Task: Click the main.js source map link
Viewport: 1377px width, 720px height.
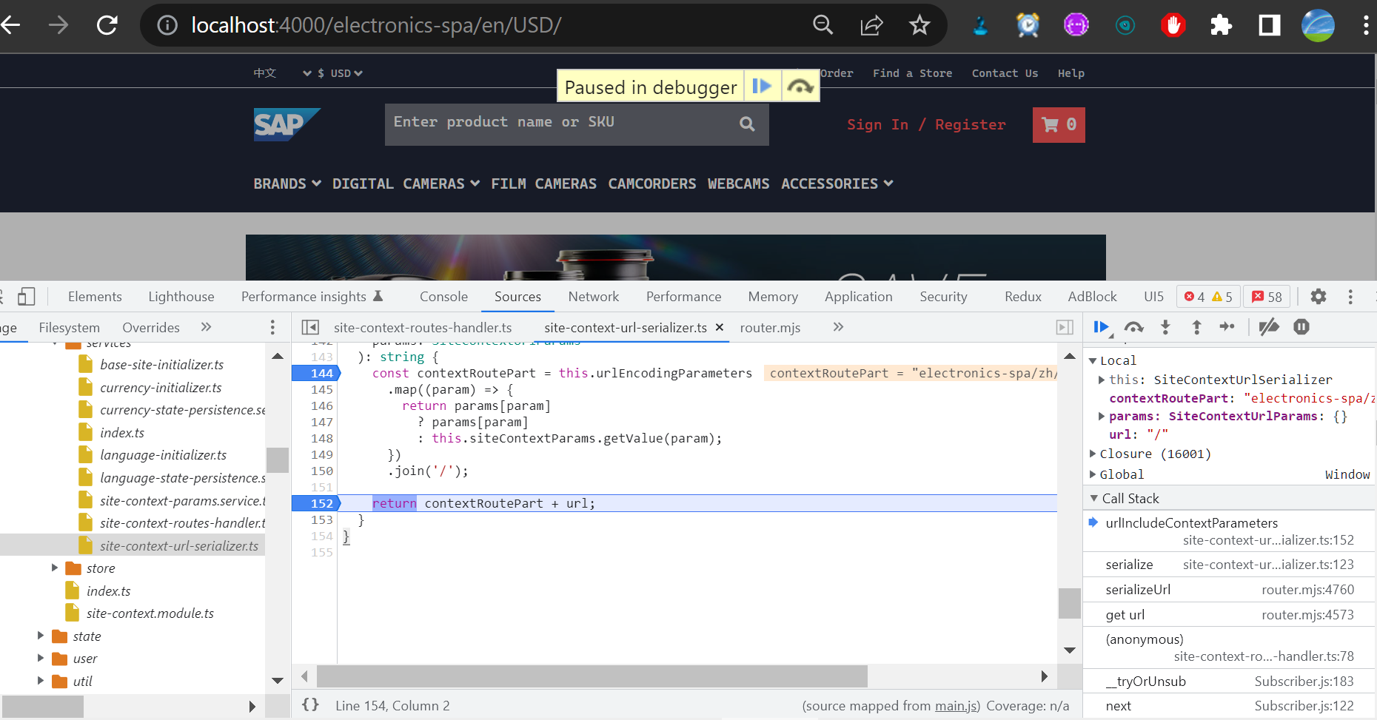Action: [956, 705]
